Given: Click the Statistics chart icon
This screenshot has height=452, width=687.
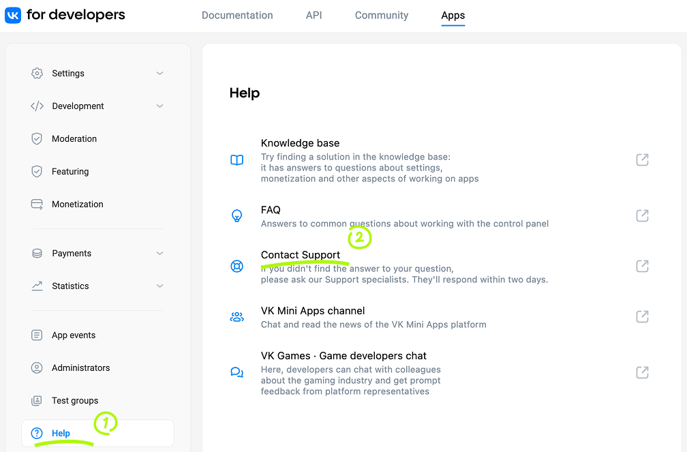Looking at the screenshot, I should 37,286.
